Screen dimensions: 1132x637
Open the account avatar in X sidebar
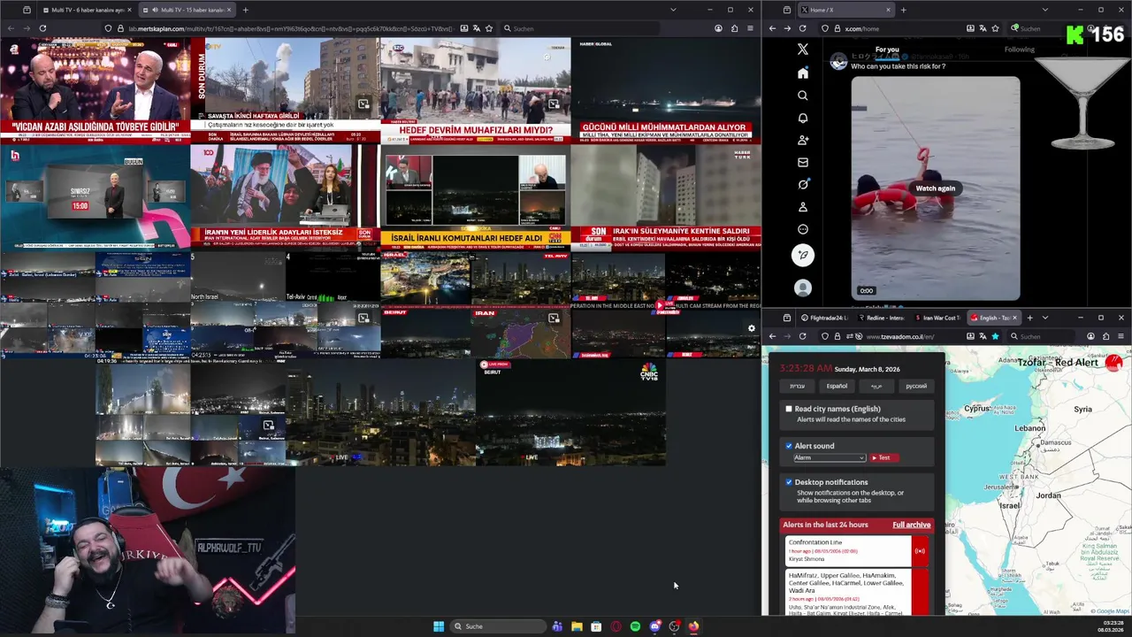(x=802, y=288)
